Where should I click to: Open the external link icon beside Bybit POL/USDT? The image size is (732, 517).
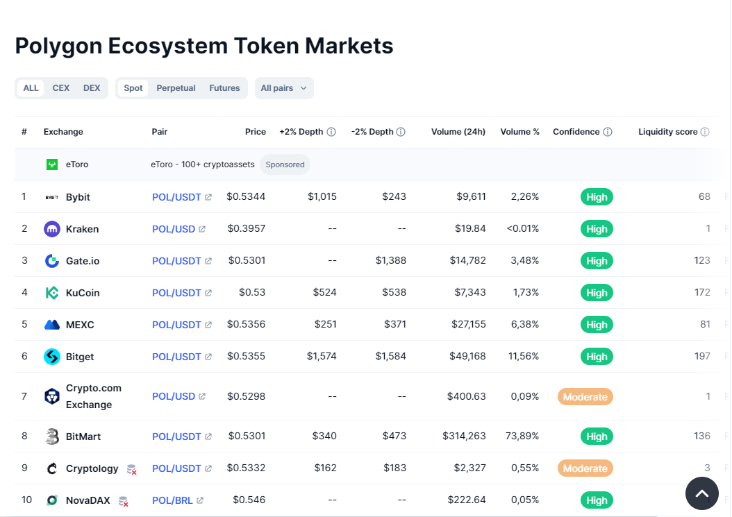208,197
